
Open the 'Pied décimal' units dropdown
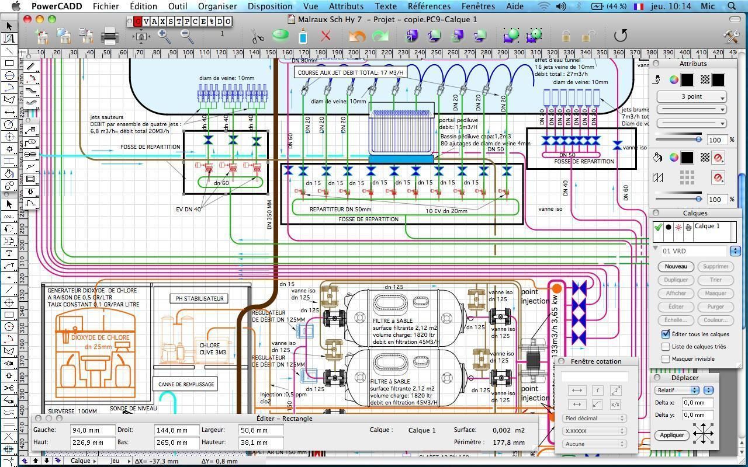coord(594,418)
